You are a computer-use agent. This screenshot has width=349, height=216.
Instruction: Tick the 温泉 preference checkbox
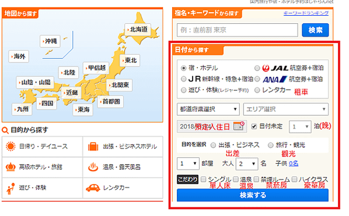coord(236,179)
